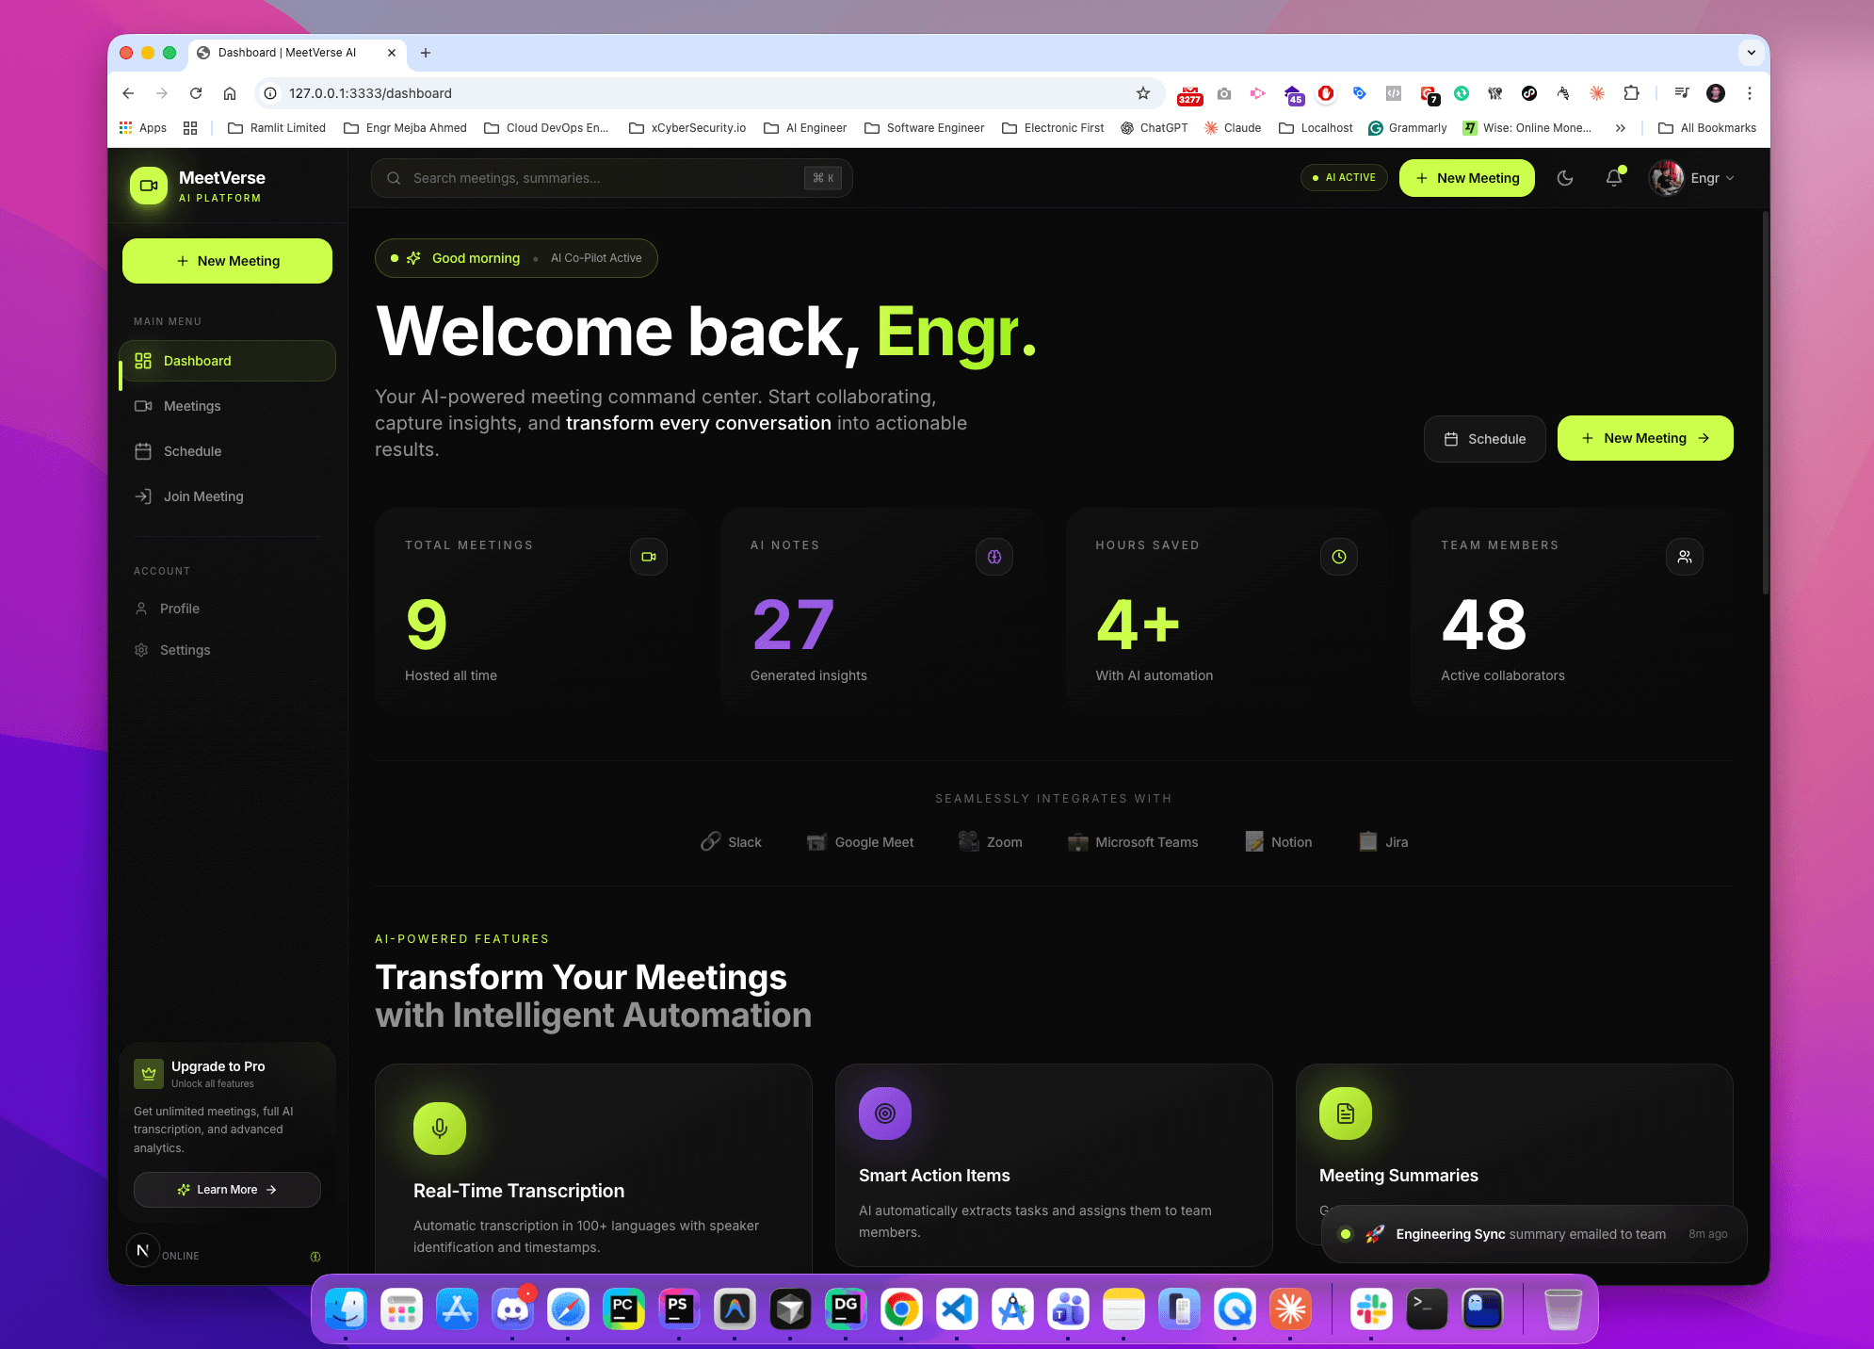Click the Hours Saved clock icon
The image size is (1874, 1349).
1339,557
